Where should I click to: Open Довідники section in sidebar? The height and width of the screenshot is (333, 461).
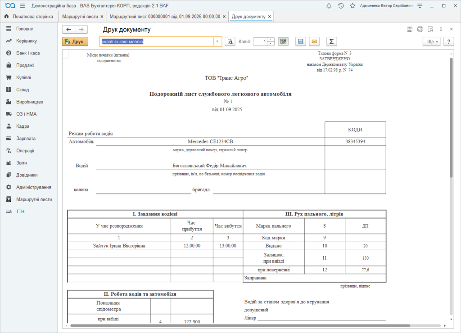click(29, 175)
